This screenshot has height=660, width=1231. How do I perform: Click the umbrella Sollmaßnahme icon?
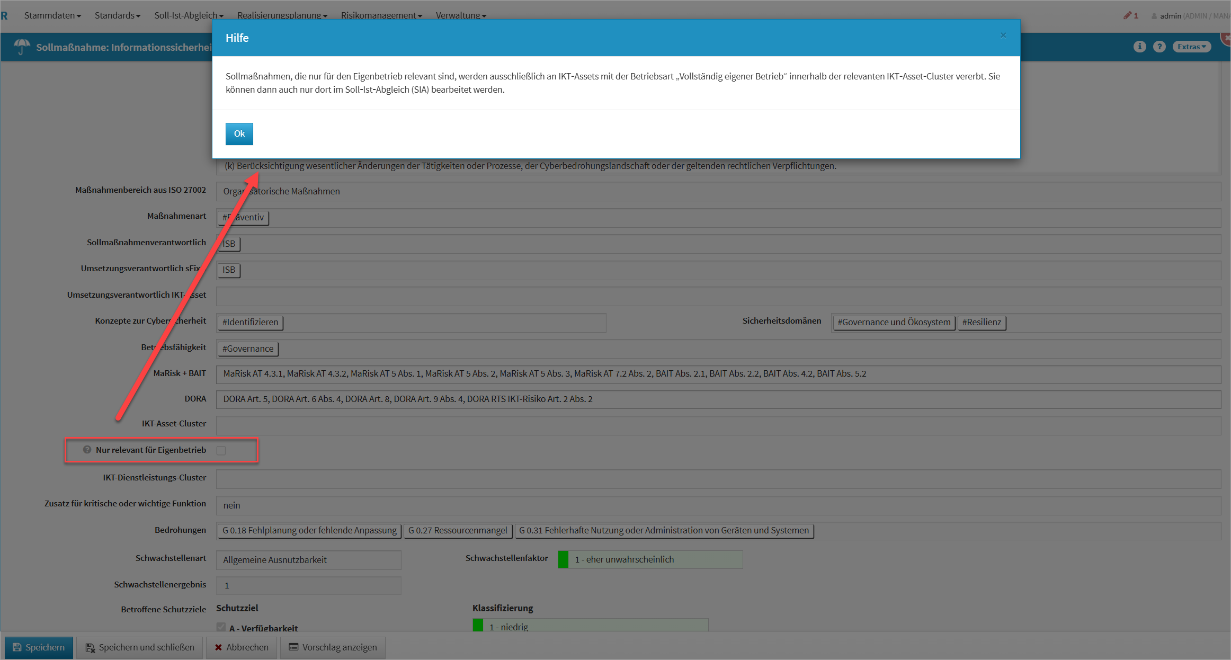click(x=22, y=46)
